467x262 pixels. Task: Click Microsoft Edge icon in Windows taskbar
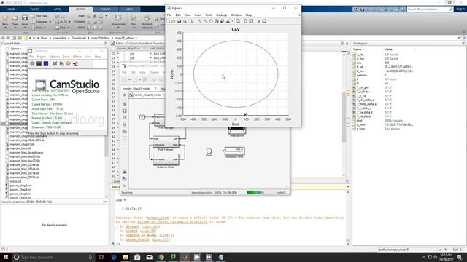point(114,257)
